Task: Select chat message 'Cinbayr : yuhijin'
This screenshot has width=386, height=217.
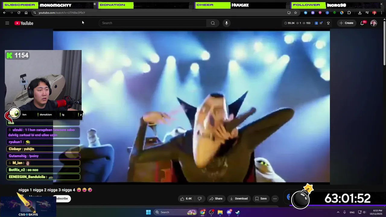Action: [x=43, y=149]
